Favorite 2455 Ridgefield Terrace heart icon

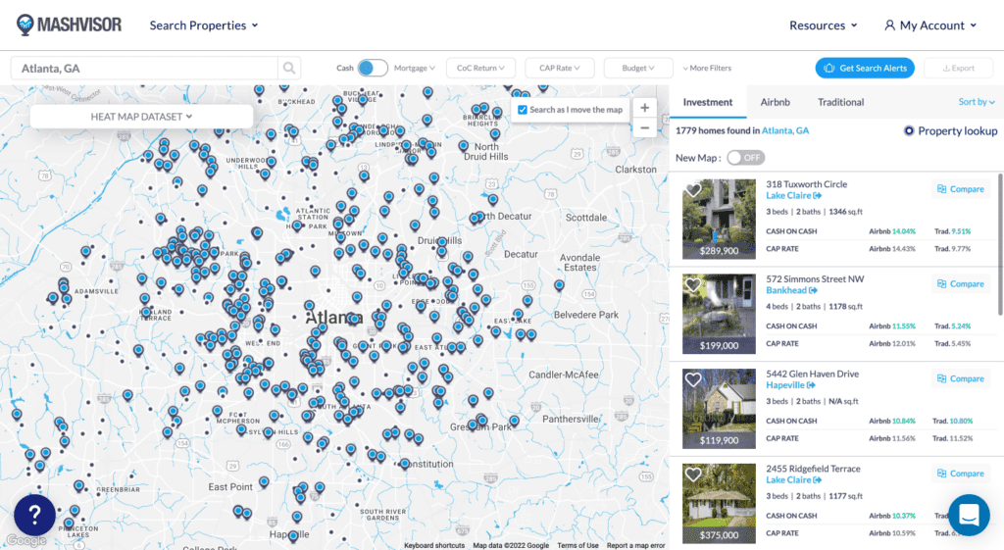coord(693,475)
